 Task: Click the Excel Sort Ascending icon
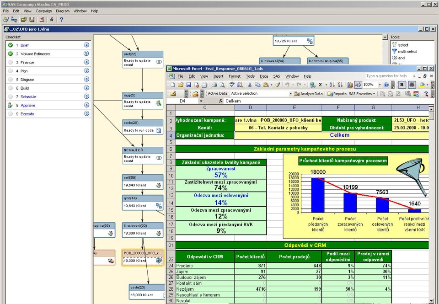[332, 85]
